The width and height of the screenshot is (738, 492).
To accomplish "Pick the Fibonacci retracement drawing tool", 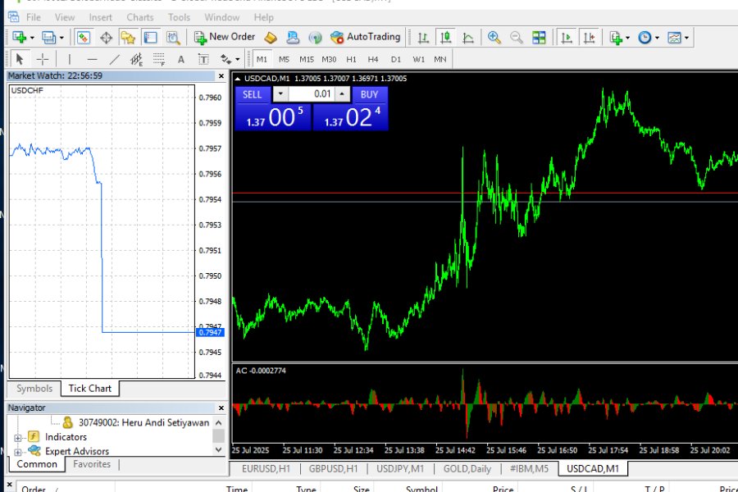I will pyautogui.click(x=158, y=59).
